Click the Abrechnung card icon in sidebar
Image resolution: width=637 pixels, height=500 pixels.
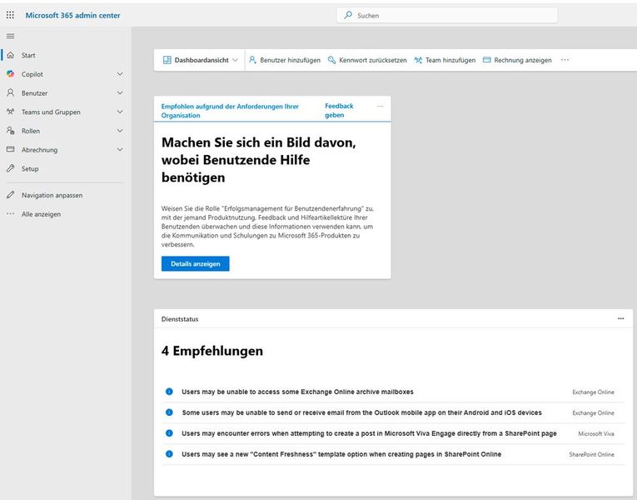coord(11,149)
